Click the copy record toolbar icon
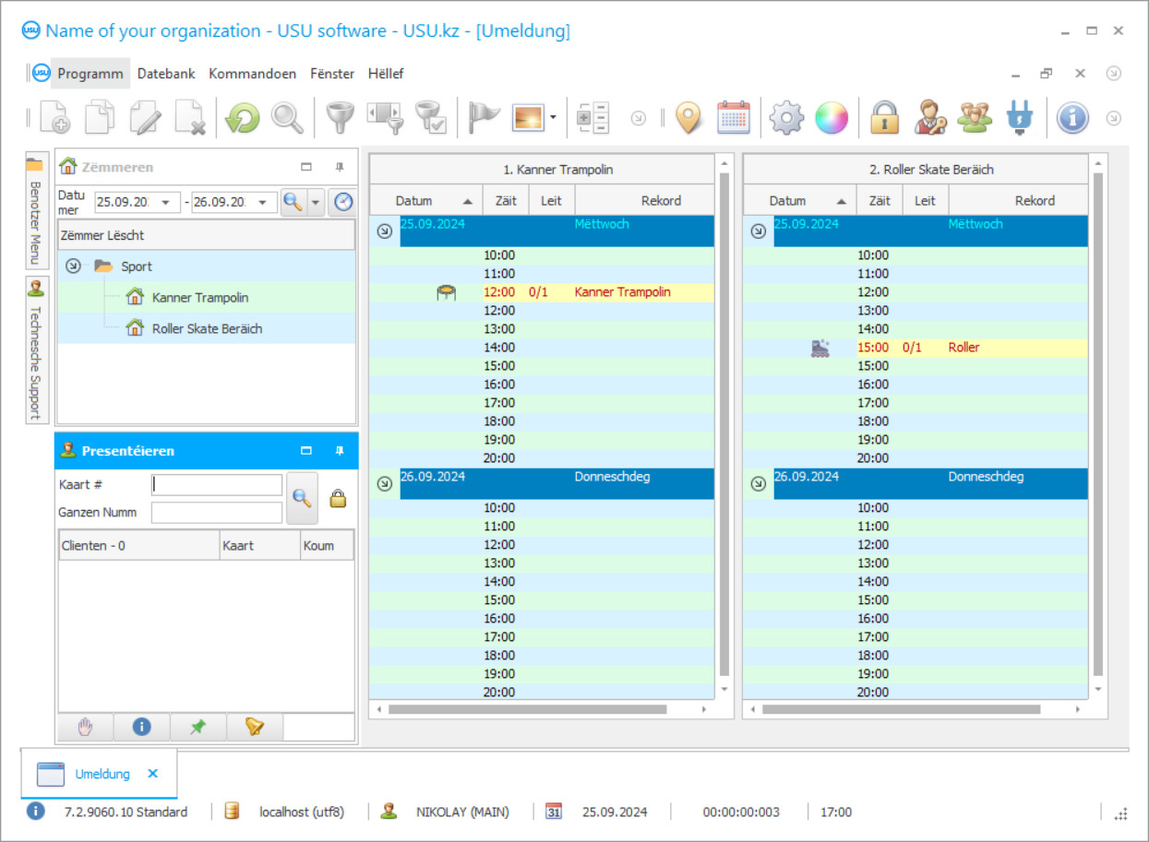The width and height of the screenshot is (1149, 842). (x=100, y=118)
